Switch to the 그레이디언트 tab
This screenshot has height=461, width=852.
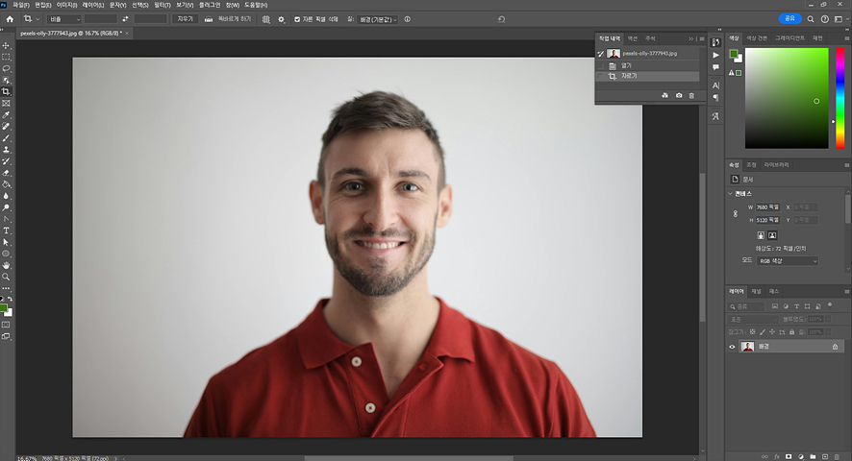(790, 38)
